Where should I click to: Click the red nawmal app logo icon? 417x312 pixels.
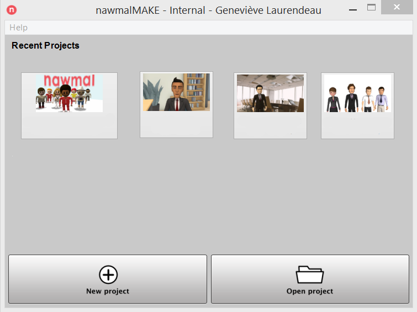12,10
